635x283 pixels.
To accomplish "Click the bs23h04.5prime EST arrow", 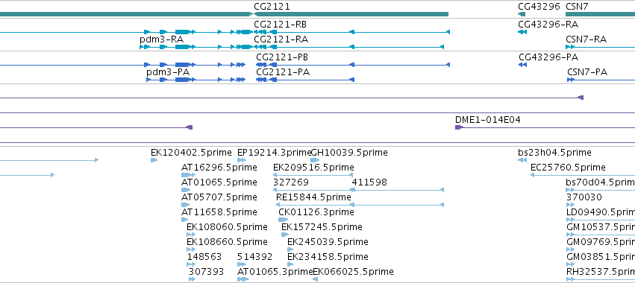I will (522, 160).
